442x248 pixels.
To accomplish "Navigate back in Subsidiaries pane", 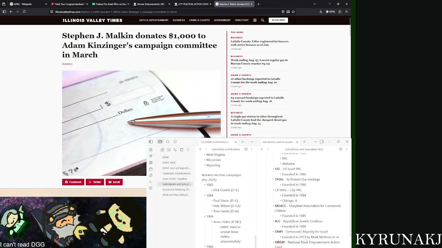I will 262,149.
